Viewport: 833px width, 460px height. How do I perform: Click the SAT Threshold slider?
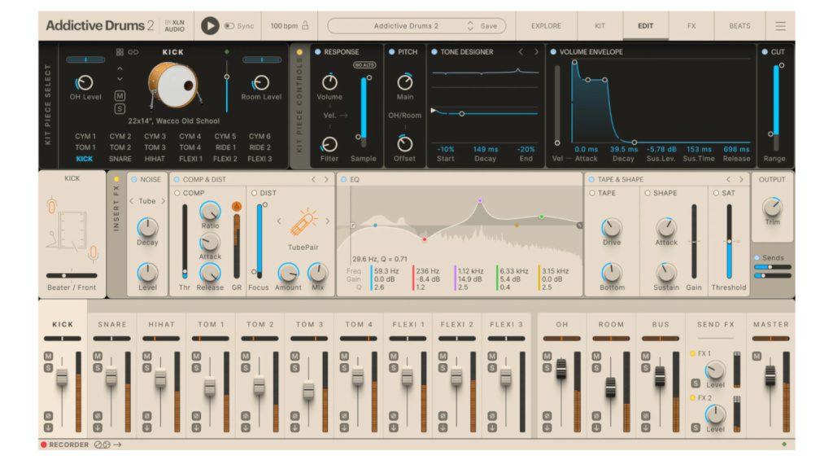pos(730,242)
